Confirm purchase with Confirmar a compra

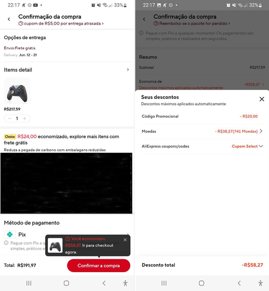pyautogui.click(x=98, y=266)
